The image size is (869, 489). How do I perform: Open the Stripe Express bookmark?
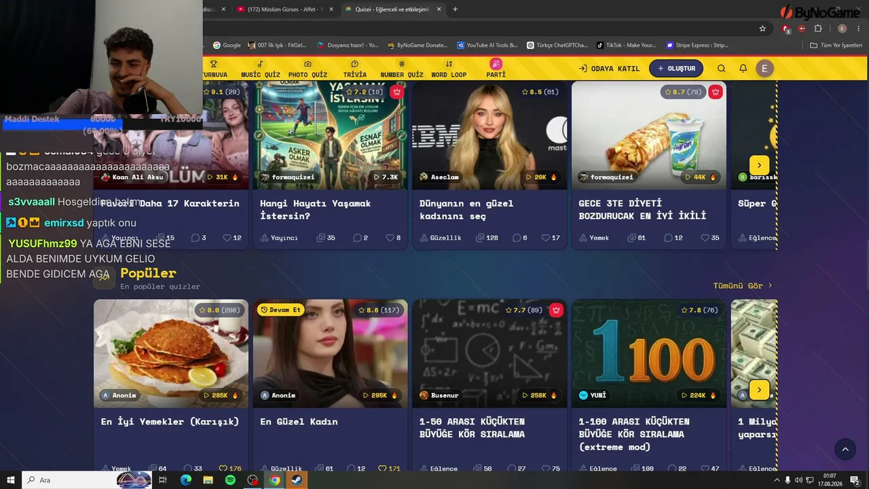coord(697,46)
